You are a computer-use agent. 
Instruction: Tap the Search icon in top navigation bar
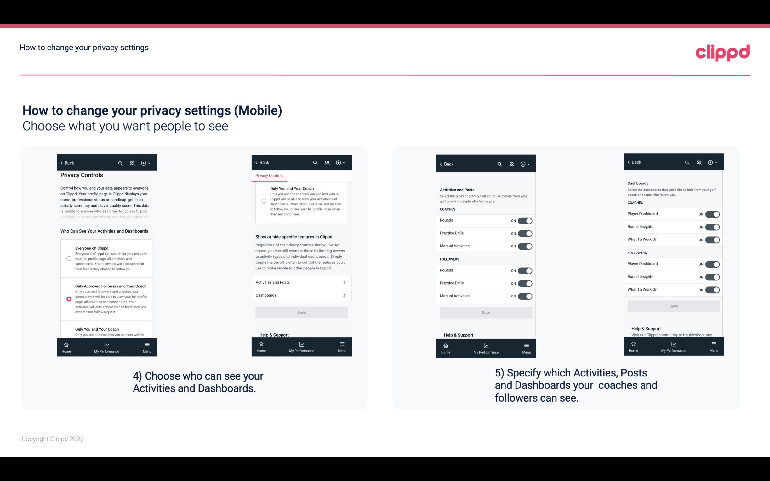tap(120, 162)
